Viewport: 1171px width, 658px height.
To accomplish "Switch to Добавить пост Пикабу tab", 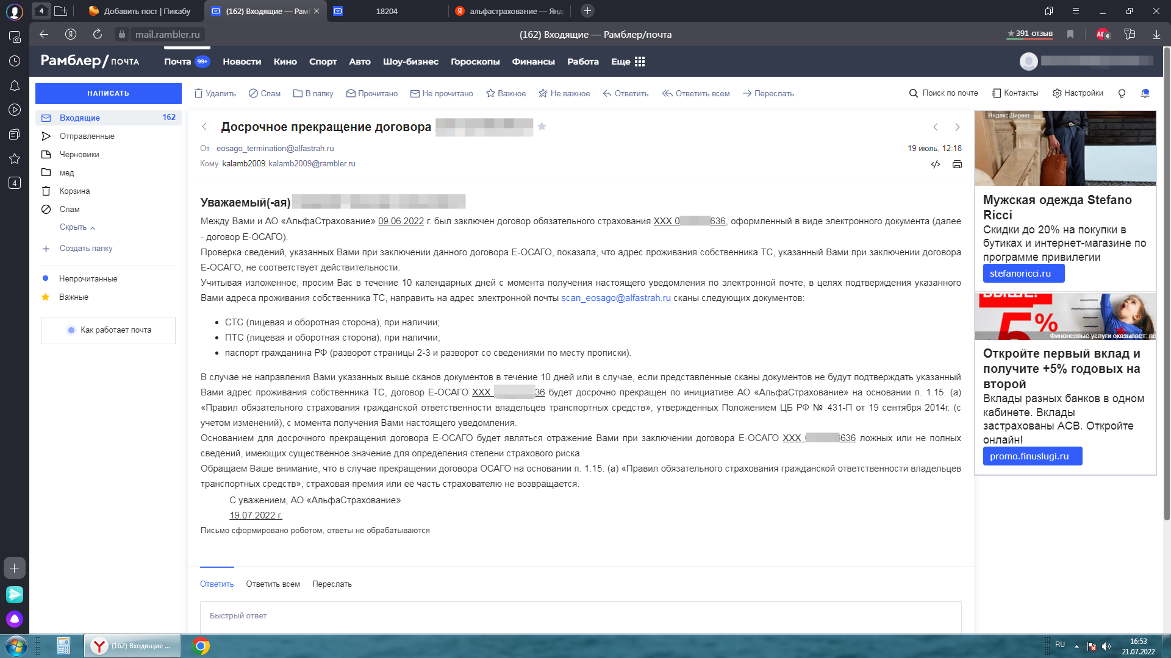I will (x=140, y=11).
